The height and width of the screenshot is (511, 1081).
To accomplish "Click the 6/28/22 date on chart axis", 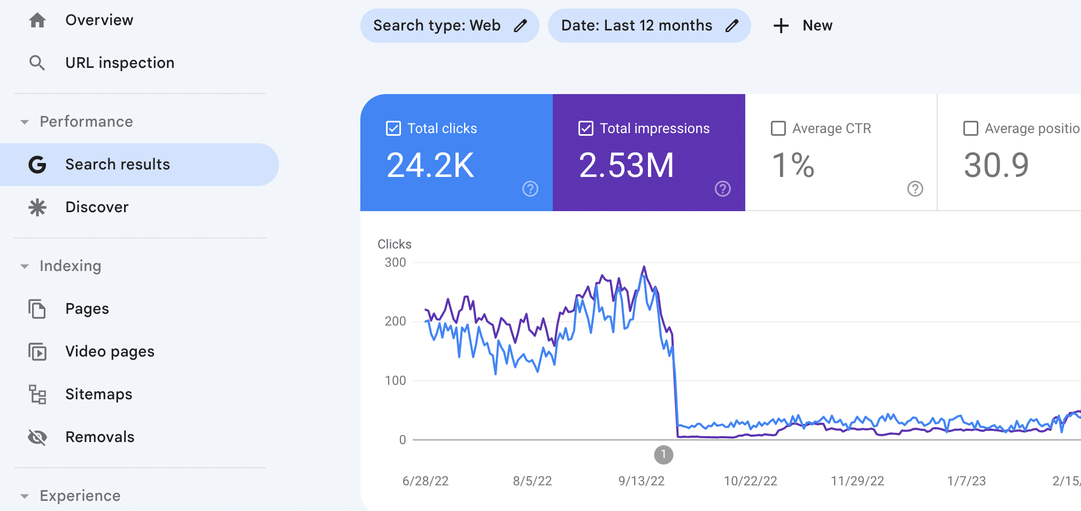I will tap(426, 481).
